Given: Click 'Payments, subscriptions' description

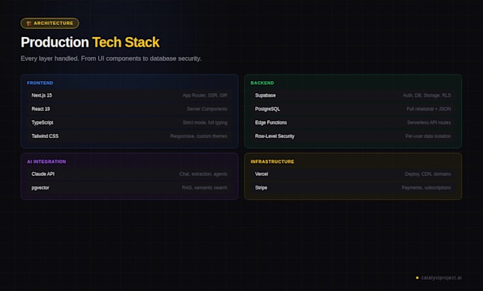Looking at the screenshot, I should tap(426, 188).
